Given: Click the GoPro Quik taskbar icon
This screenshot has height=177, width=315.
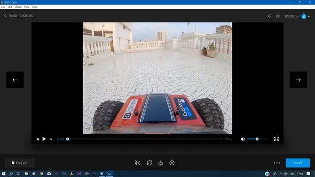Looking at the screenshot, I should click(109, 174).
